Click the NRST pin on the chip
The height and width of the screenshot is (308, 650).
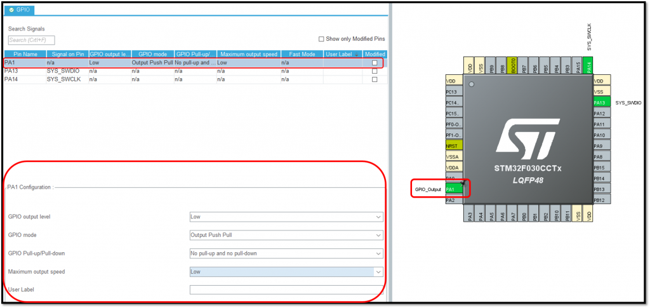pos(454,146)
